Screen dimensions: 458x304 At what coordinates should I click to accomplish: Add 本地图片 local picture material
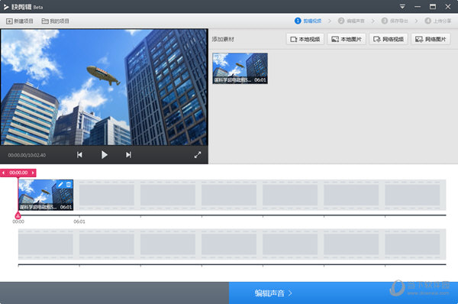347,39
